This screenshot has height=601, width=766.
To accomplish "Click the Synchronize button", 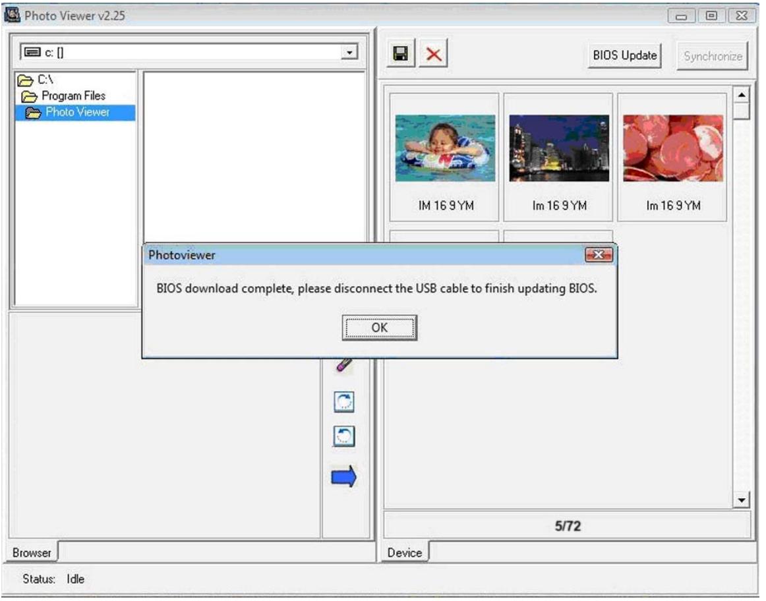I will 713,56.
